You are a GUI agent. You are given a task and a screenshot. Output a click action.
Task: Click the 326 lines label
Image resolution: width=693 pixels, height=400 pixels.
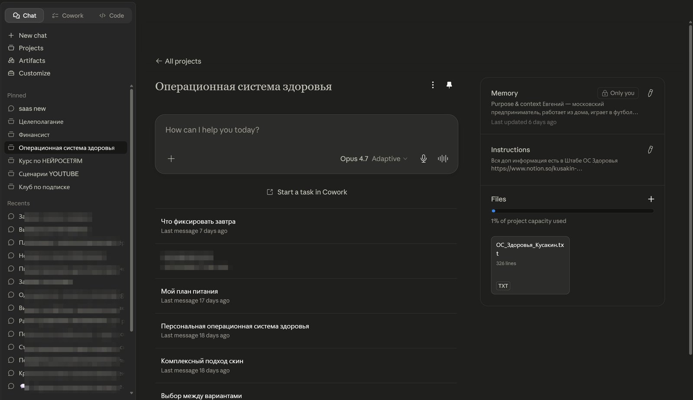click(506, 263)
